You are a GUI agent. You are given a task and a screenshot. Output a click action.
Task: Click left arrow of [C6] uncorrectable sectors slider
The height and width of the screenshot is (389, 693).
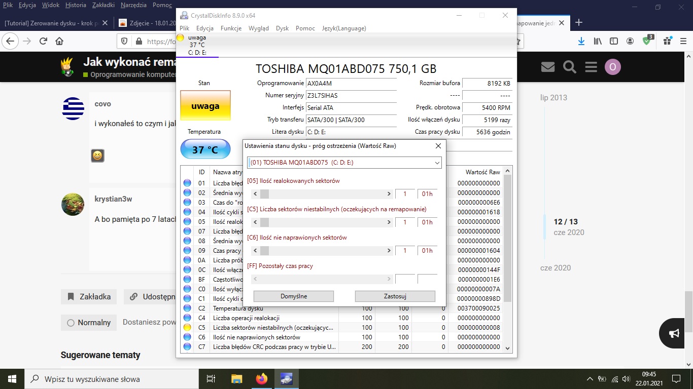pos(255,251)
